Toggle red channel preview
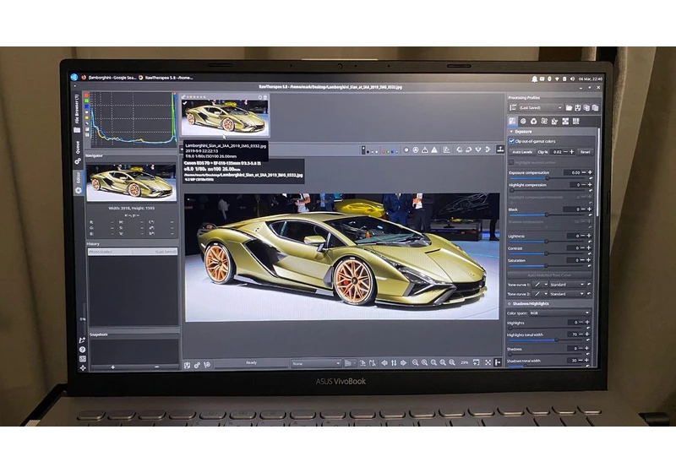Image resolution: width=676 pixels, height=473 pixels. (383, 151)
